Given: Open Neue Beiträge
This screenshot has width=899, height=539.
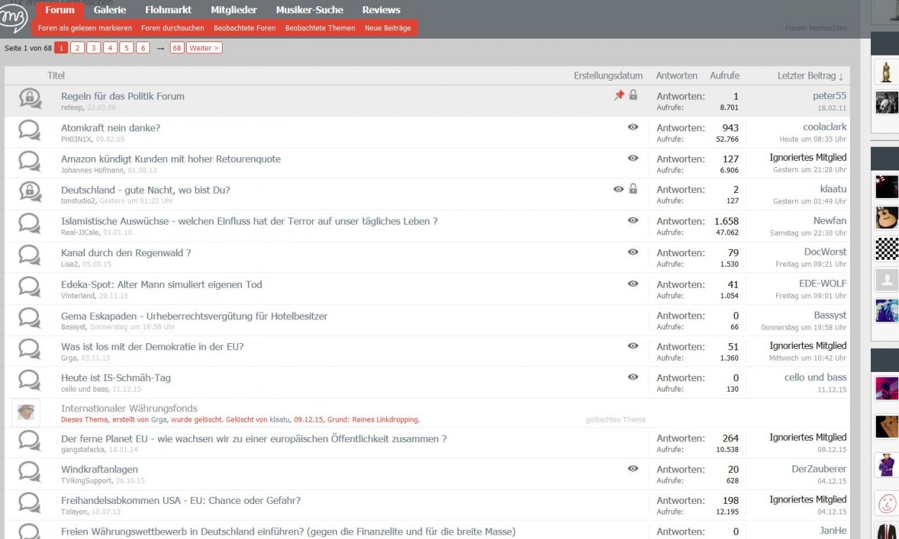Looking at the screenshot, I should point(388,28).
